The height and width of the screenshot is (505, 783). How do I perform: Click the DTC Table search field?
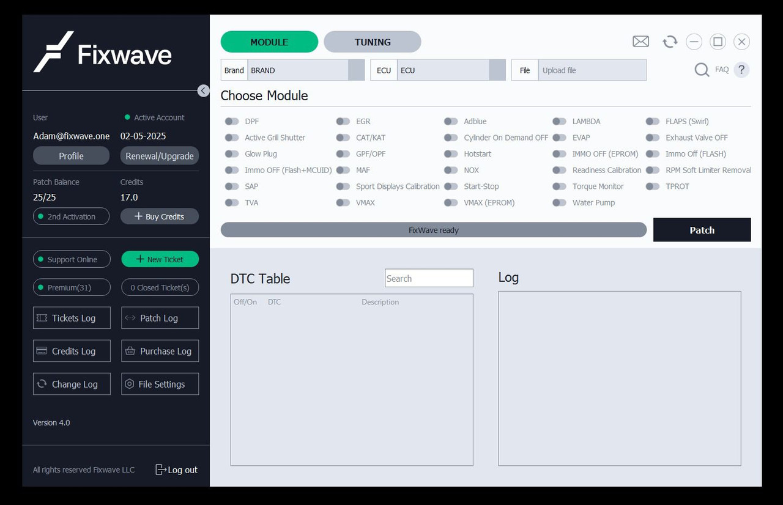click(428, 278)
